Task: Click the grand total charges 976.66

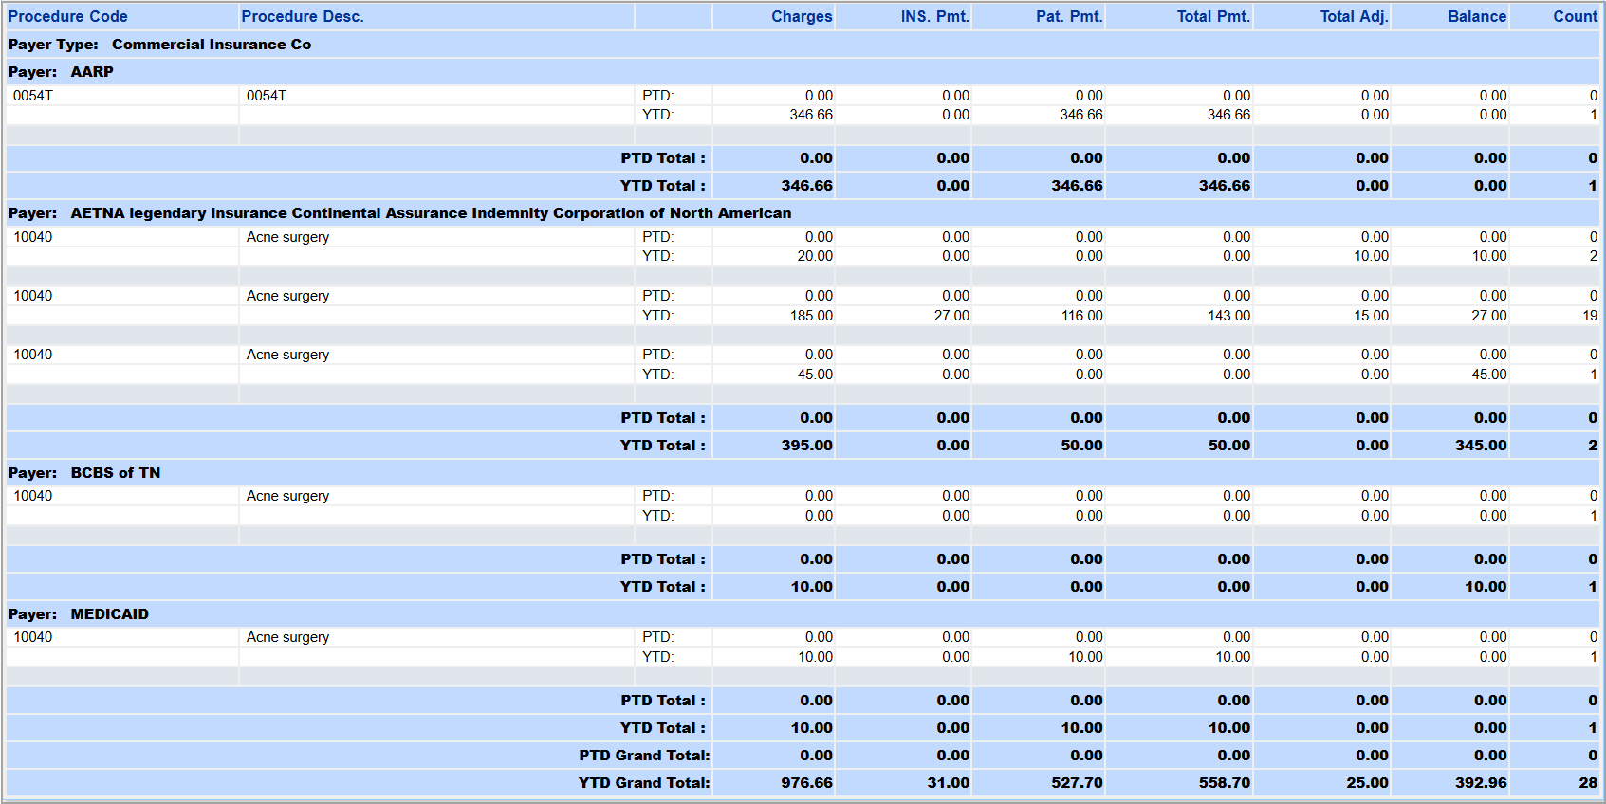Action: (807, 783)
